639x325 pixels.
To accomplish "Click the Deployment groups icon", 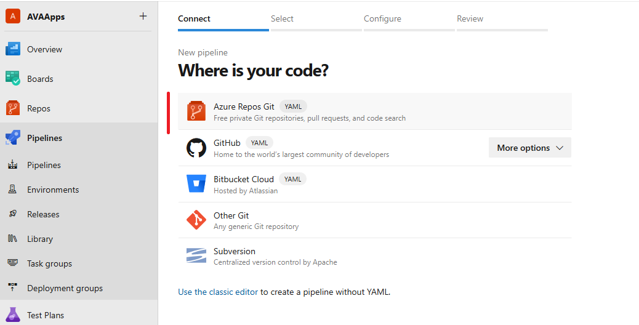I will click(13, 287).
